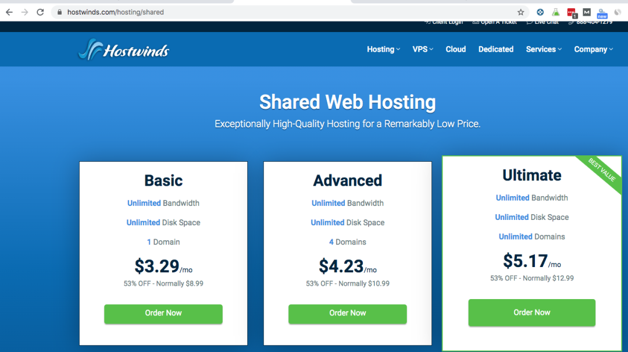Click the Live Chat link

click(x=543, y=23)
